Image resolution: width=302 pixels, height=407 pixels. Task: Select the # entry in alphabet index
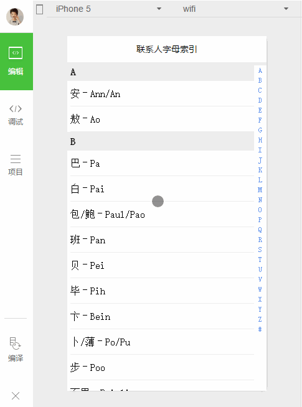pyautogui.click(x=260, y=329)
